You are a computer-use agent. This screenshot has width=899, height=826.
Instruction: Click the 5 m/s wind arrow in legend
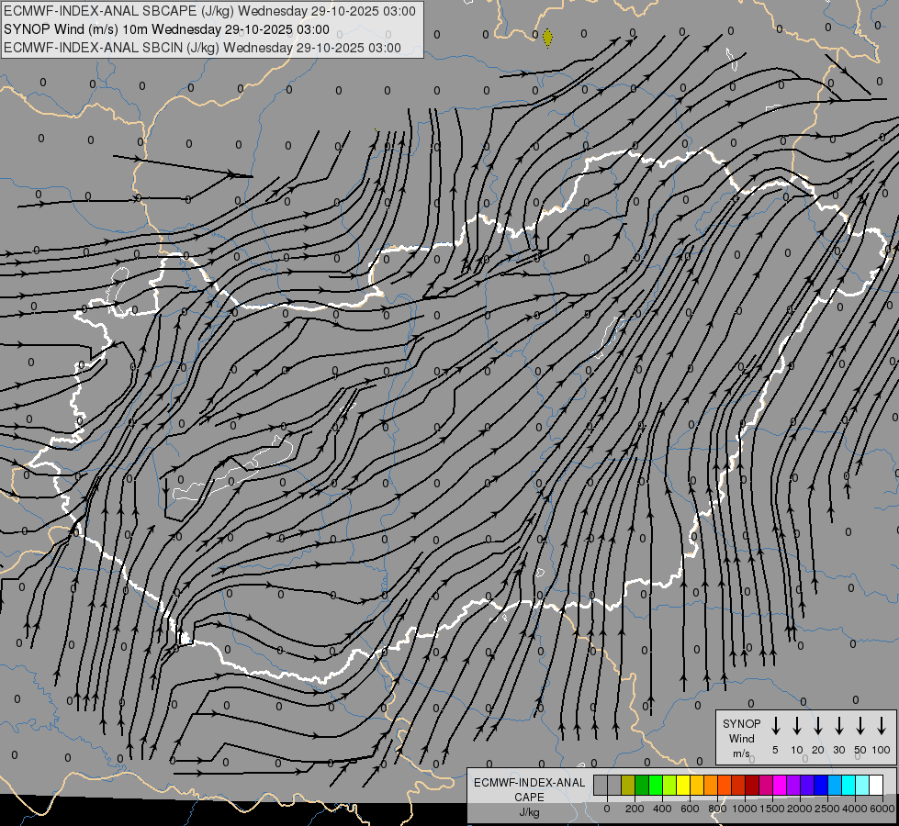coord(776,726)
